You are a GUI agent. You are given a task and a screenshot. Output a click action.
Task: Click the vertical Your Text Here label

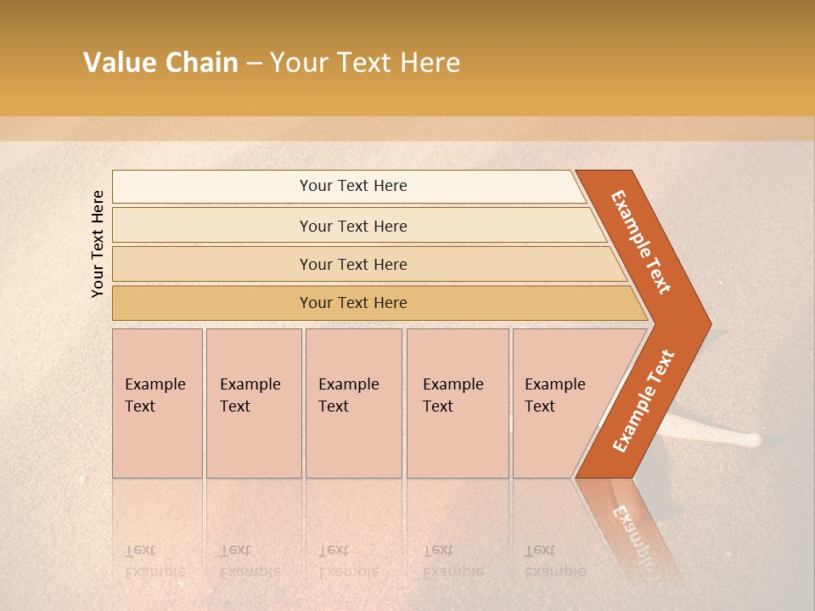point(98,244)
